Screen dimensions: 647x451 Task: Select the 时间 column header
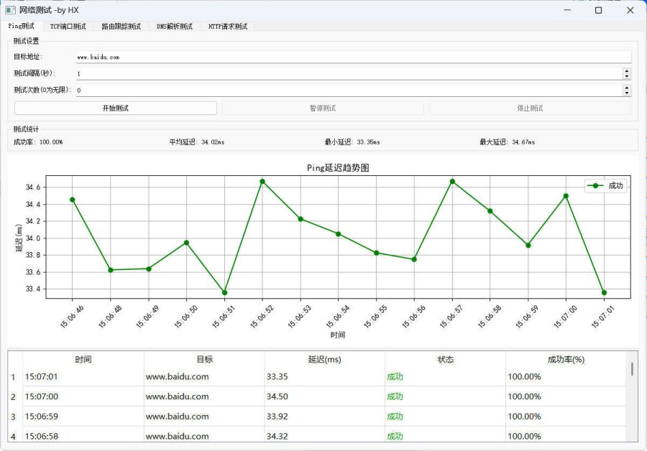point(83,359)
